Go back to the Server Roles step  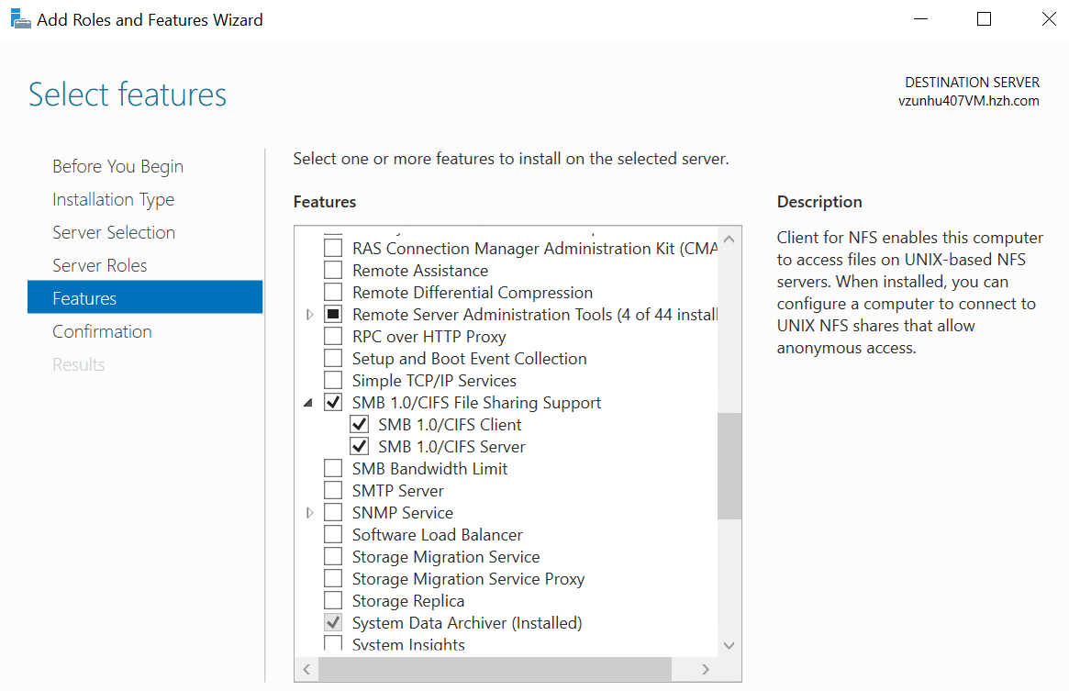click(99, 264)
